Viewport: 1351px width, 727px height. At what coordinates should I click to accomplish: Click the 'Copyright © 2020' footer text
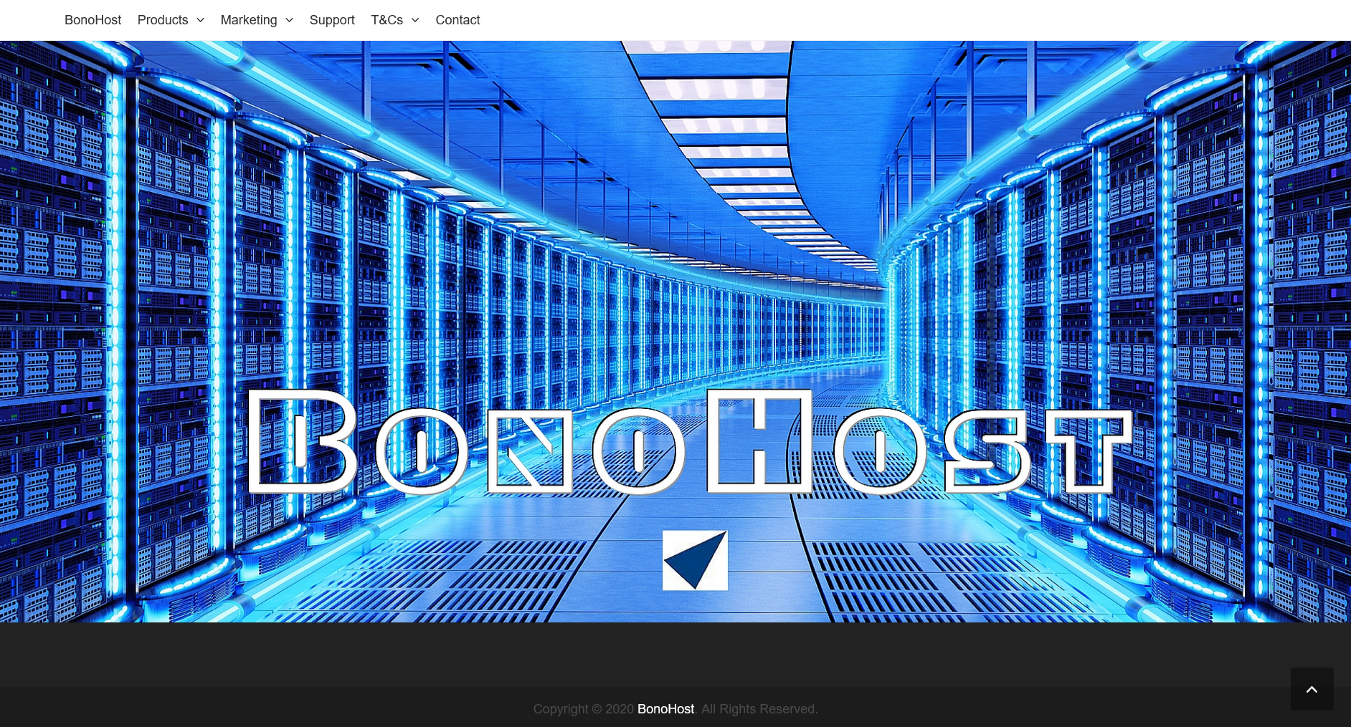(x=584, y=709)
